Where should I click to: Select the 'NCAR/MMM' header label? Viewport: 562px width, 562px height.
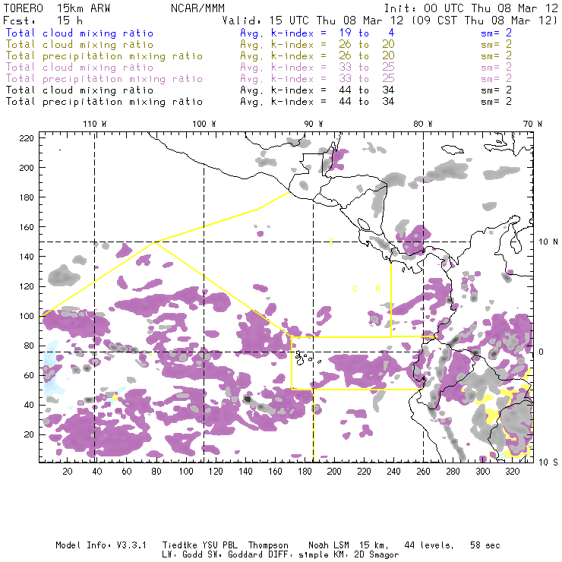198,8
